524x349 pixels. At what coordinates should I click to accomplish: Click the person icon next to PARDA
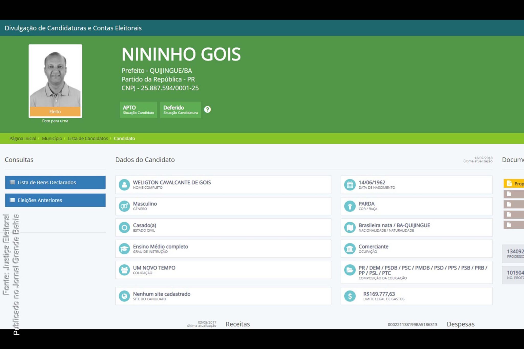(x=350, y=206)
